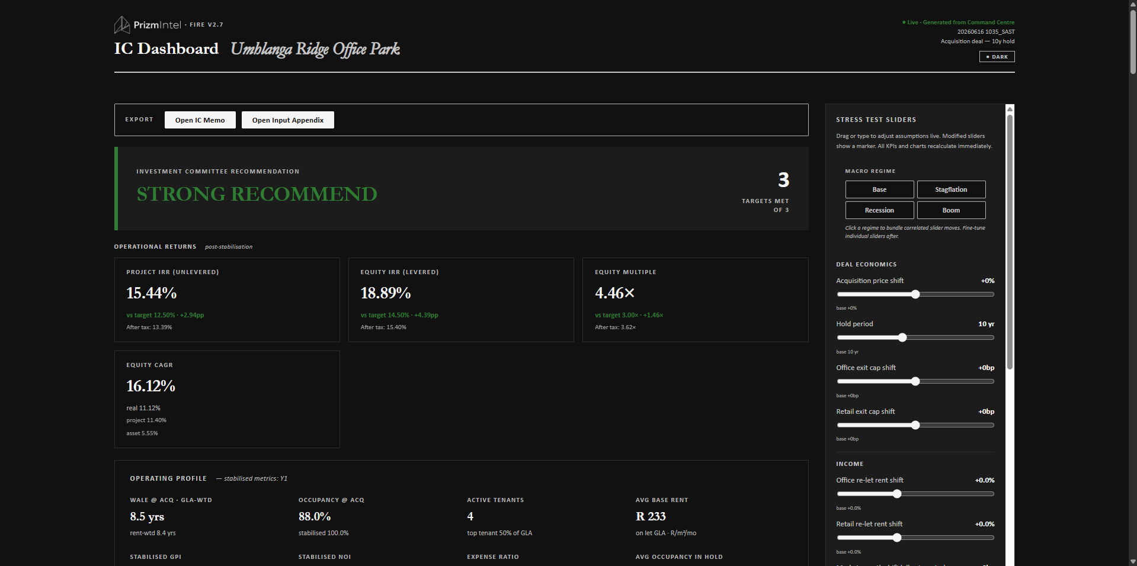
Task: Click 'asset 5.55%' under Equity CAGR
Action: click(x=142, y=433)
